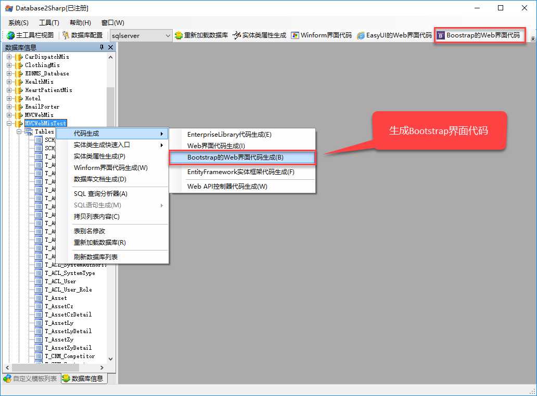Image resolution: width=537 pixels, height=396 pixels.
Task: Choose 实体类属性生成(P) context menu item
Action: (112, 156)
